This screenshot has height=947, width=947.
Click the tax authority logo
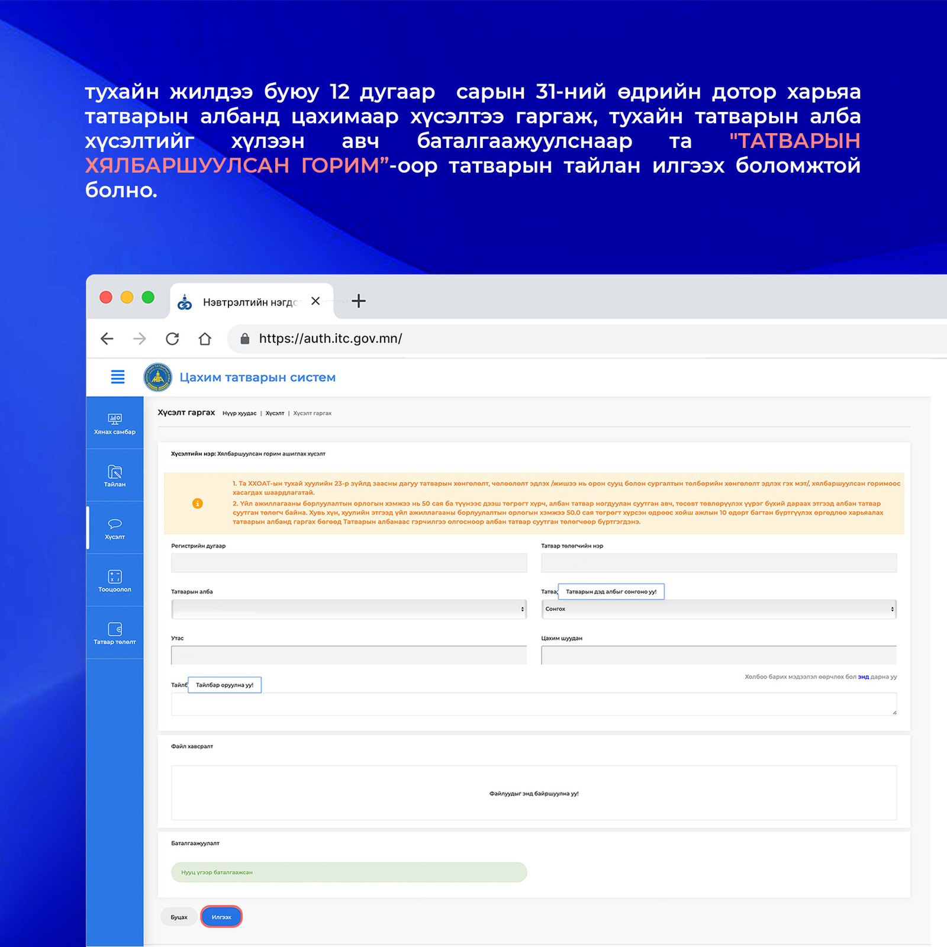tap(158, 378)
